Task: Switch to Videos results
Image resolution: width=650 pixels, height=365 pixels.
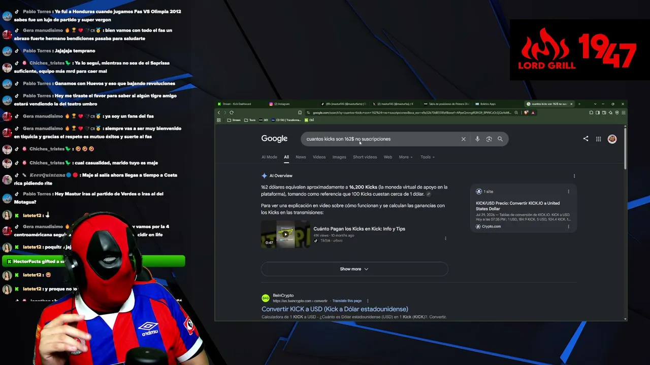Action: coord(319,157)
